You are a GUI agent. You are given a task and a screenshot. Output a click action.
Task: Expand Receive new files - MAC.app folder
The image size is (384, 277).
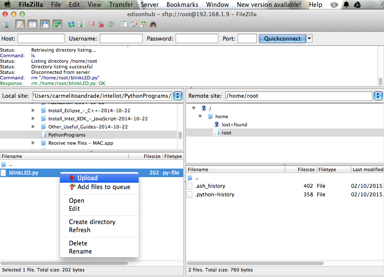click(x=33, y=143)
